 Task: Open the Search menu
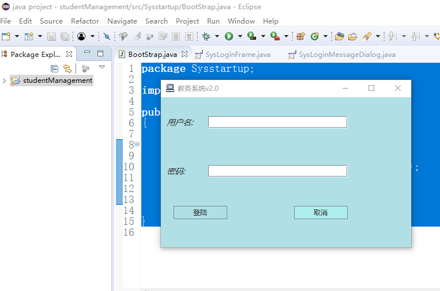157,21
